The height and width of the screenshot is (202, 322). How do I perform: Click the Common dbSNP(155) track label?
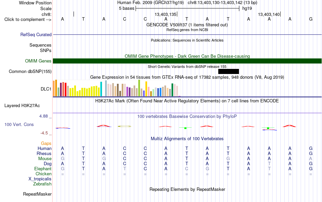point(30,71)
